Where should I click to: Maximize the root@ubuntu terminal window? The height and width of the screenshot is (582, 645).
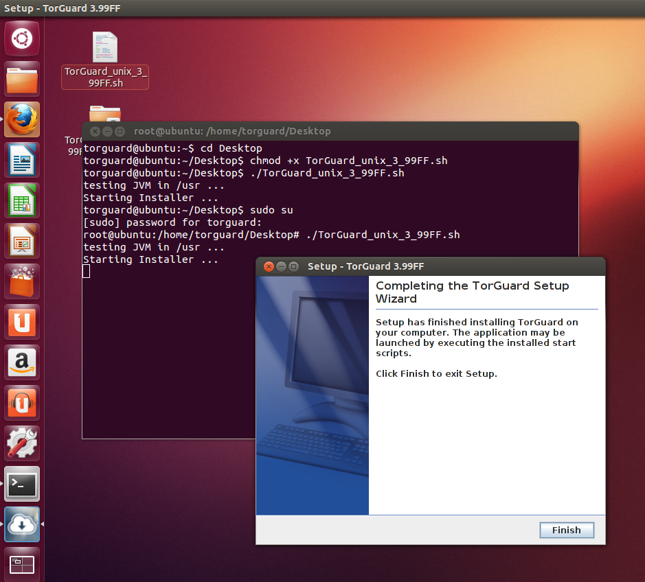click(120, 132)
